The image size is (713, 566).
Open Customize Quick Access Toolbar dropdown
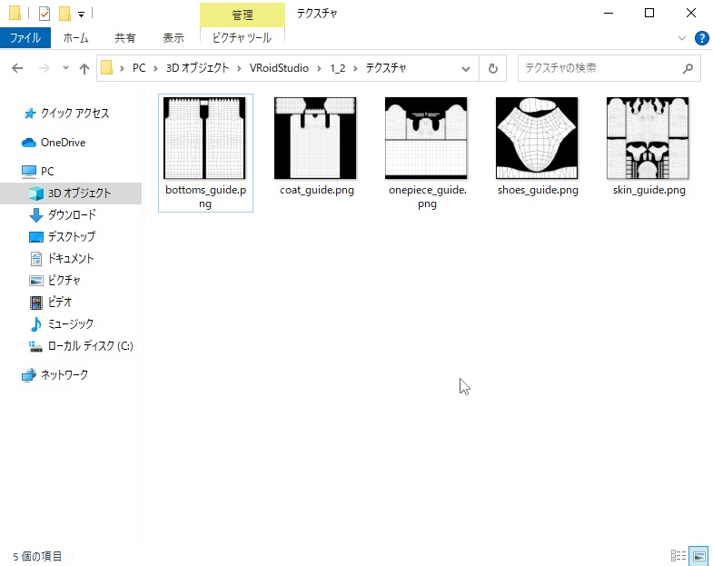81,15
